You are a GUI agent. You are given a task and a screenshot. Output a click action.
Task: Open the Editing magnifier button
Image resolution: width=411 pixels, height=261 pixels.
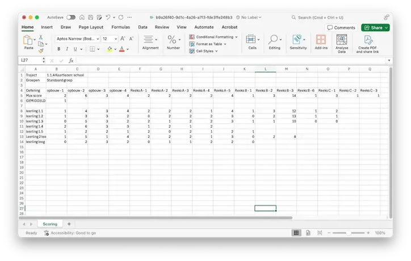point(274,42)
